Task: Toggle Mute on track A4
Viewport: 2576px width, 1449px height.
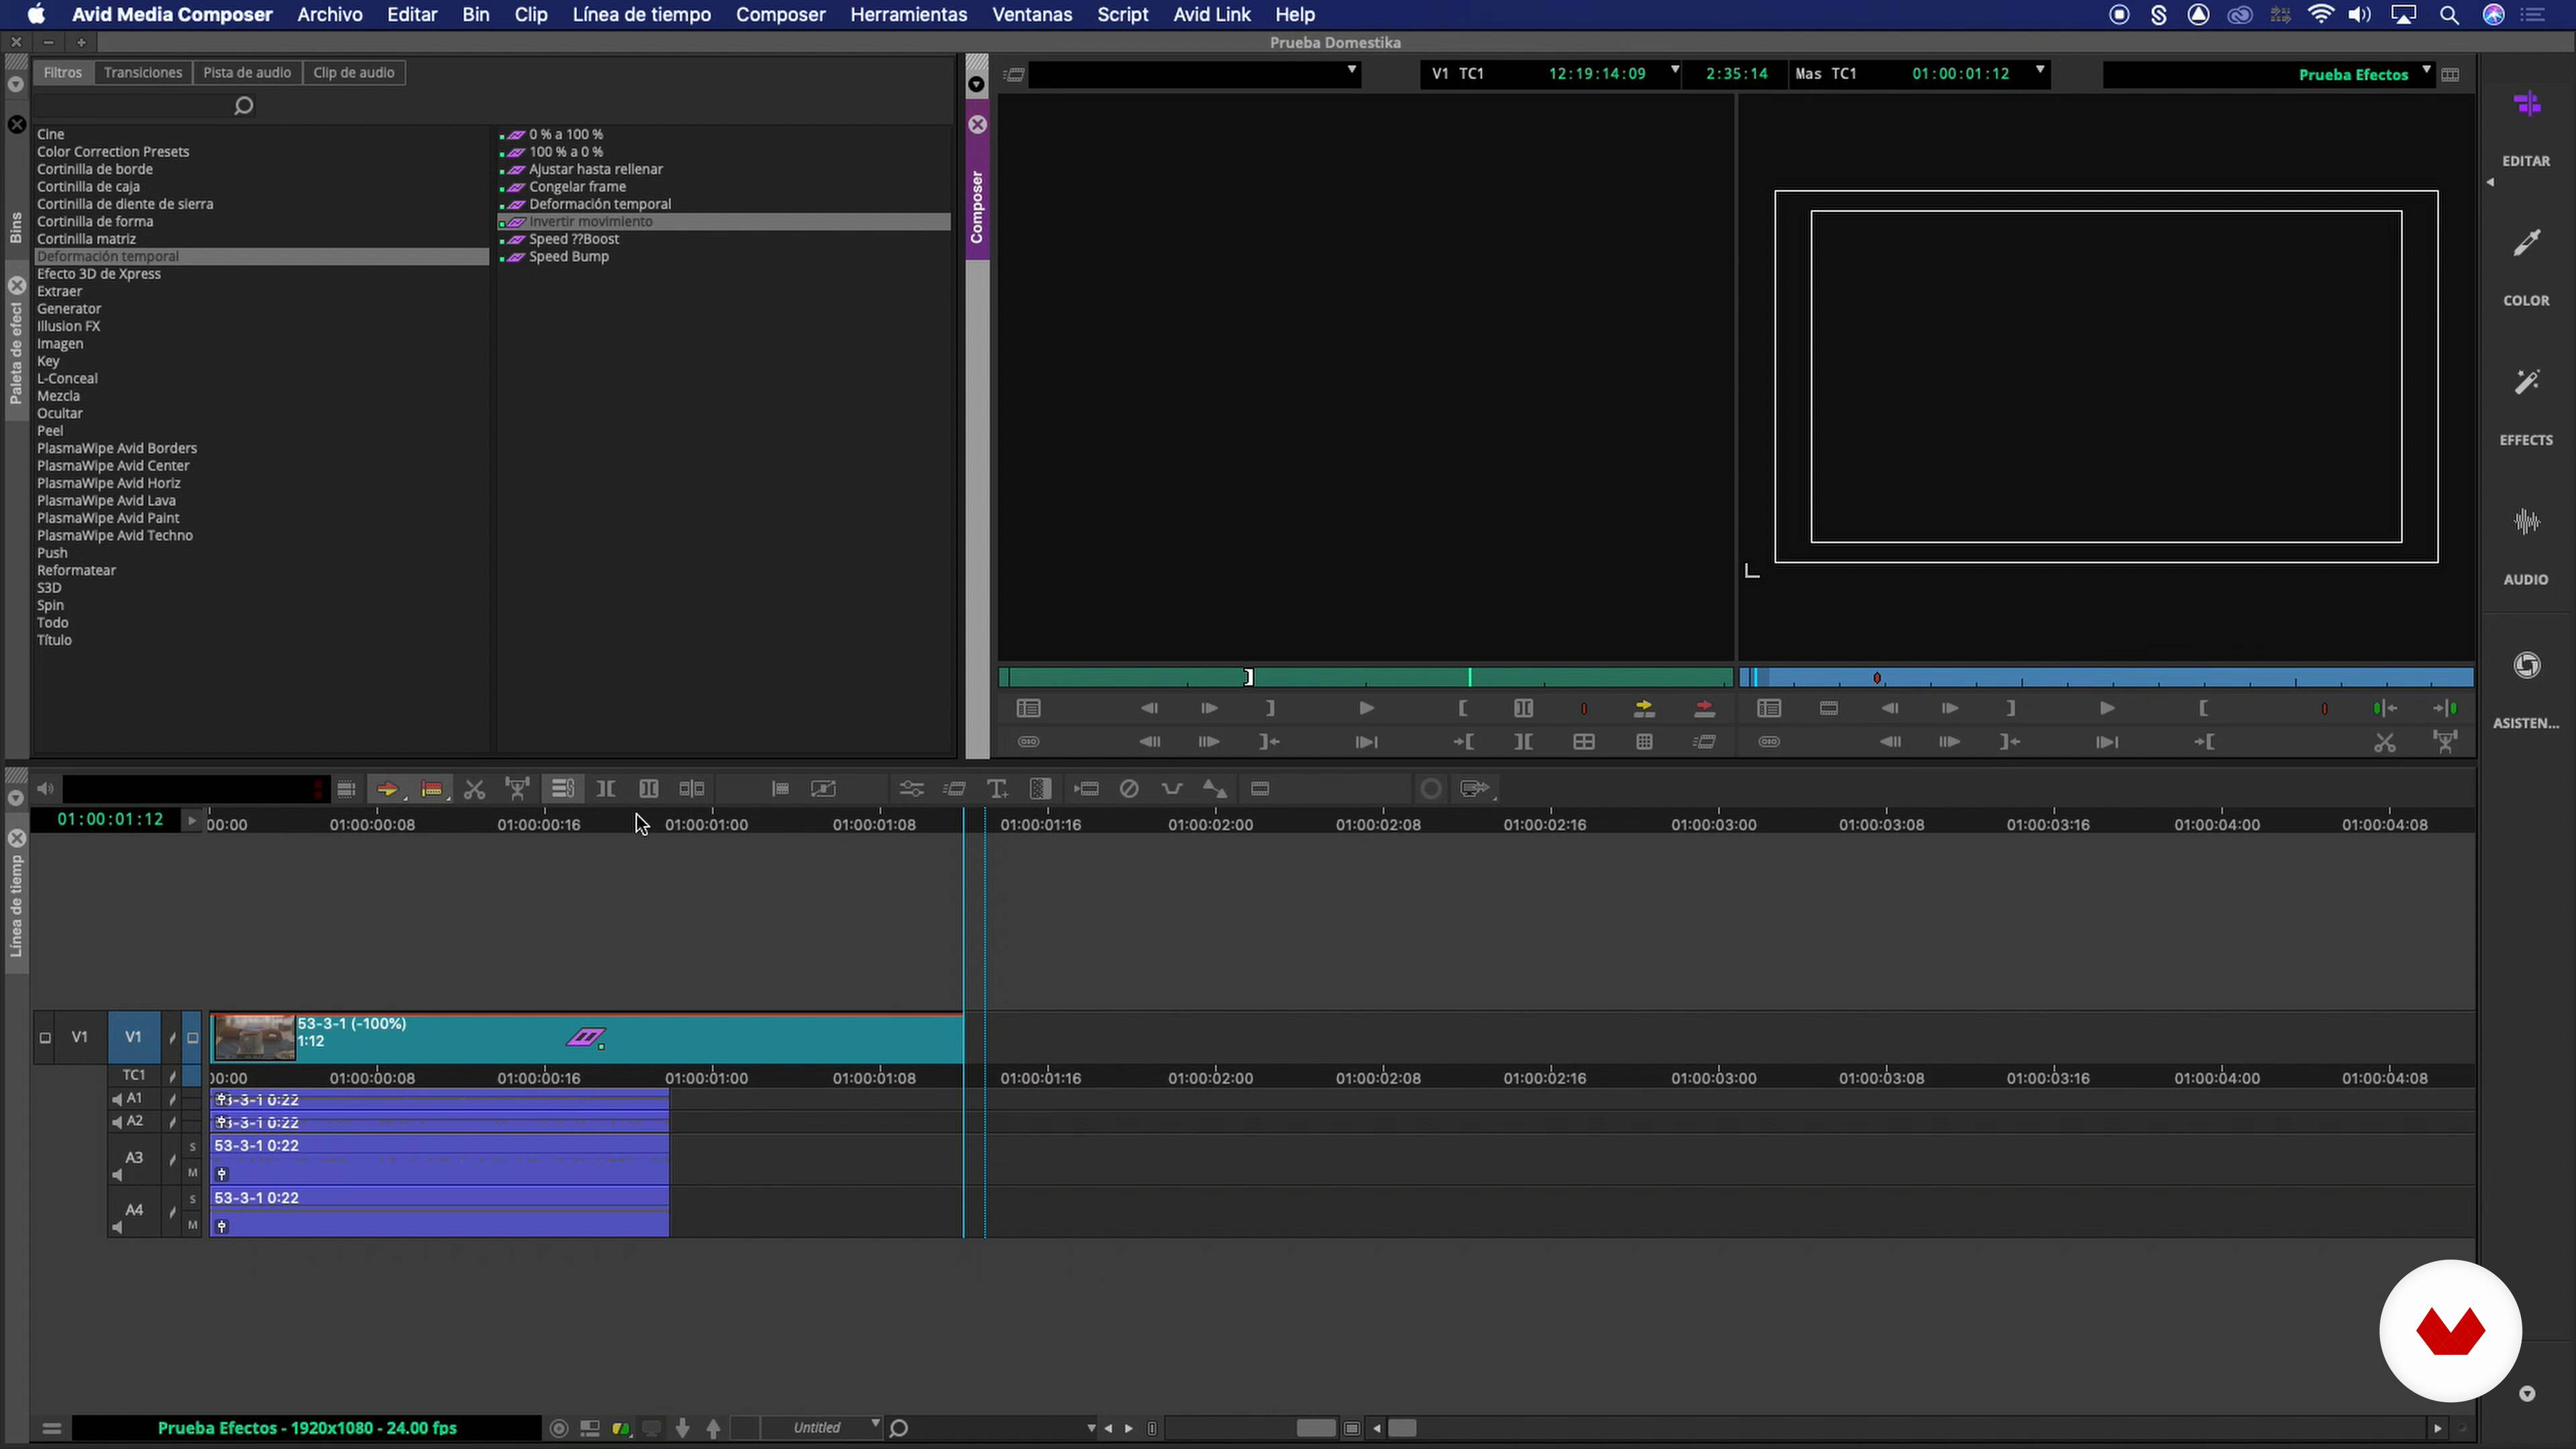Action: coord(193,1225)
